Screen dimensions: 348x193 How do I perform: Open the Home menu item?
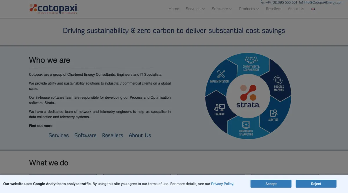tap(174, 9)
